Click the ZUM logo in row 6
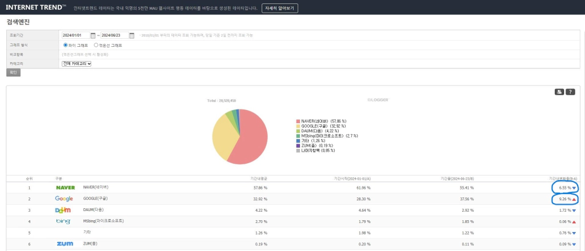Screen dimensions: 585x251 pos(65,244)
